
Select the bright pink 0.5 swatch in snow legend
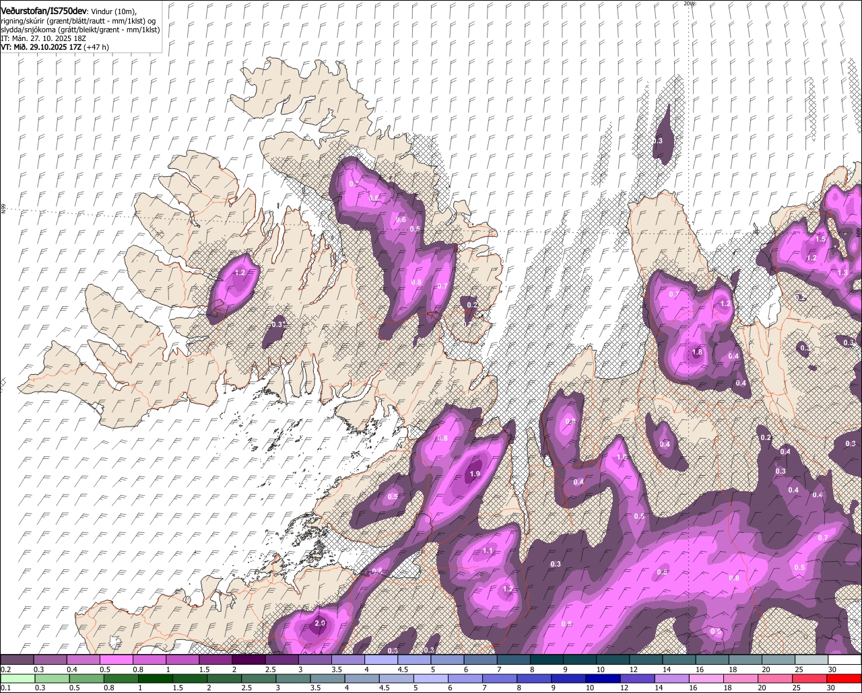tap(116, 659)
